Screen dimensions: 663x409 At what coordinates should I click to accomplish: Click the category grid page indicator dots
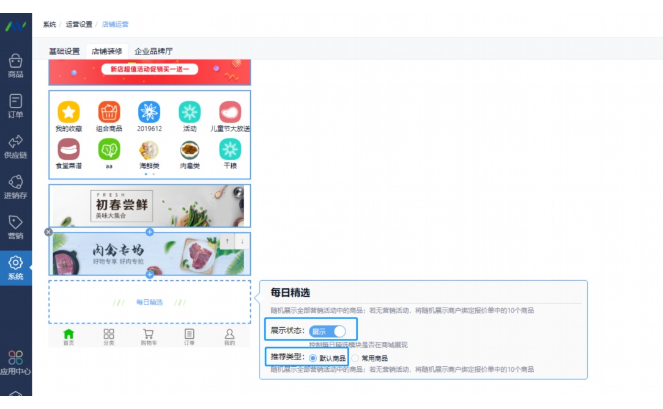150,174
